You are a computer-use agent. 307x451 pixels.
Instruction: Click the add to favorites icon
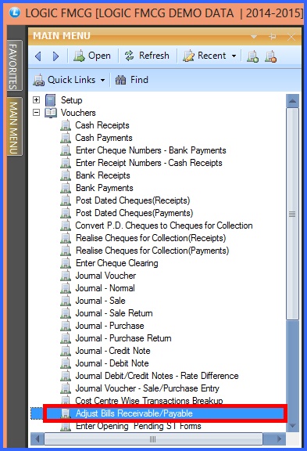tap(253, 56)
